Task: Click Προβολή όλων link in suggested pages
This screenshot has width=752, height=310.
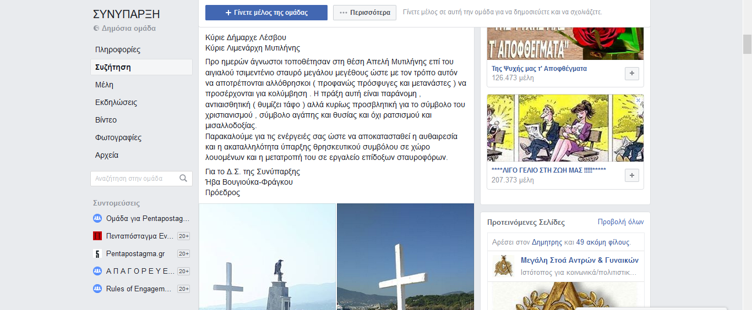Action: [620, 222]
